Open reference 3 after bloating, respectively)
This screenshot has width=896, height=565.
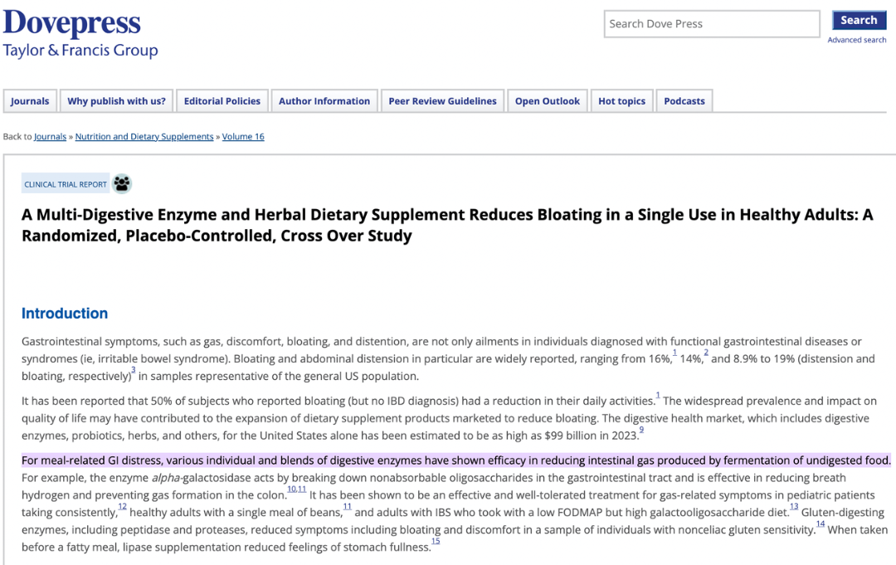pyautogui.click(x=133, y=370)
